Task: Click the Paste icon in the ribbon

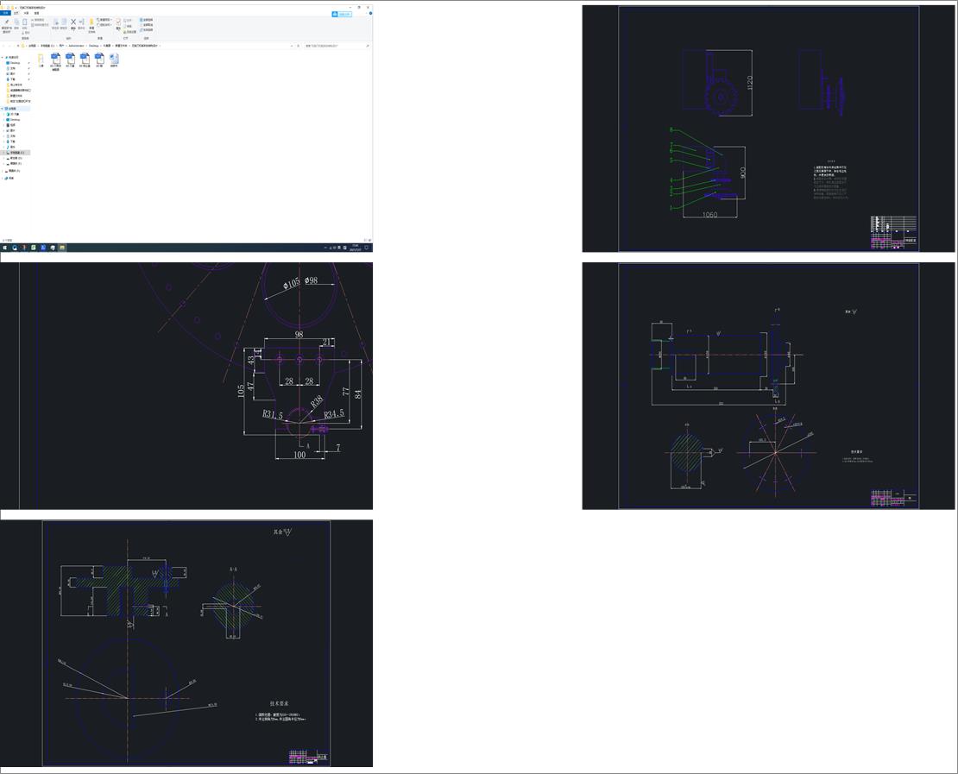Action: [25, 22]
